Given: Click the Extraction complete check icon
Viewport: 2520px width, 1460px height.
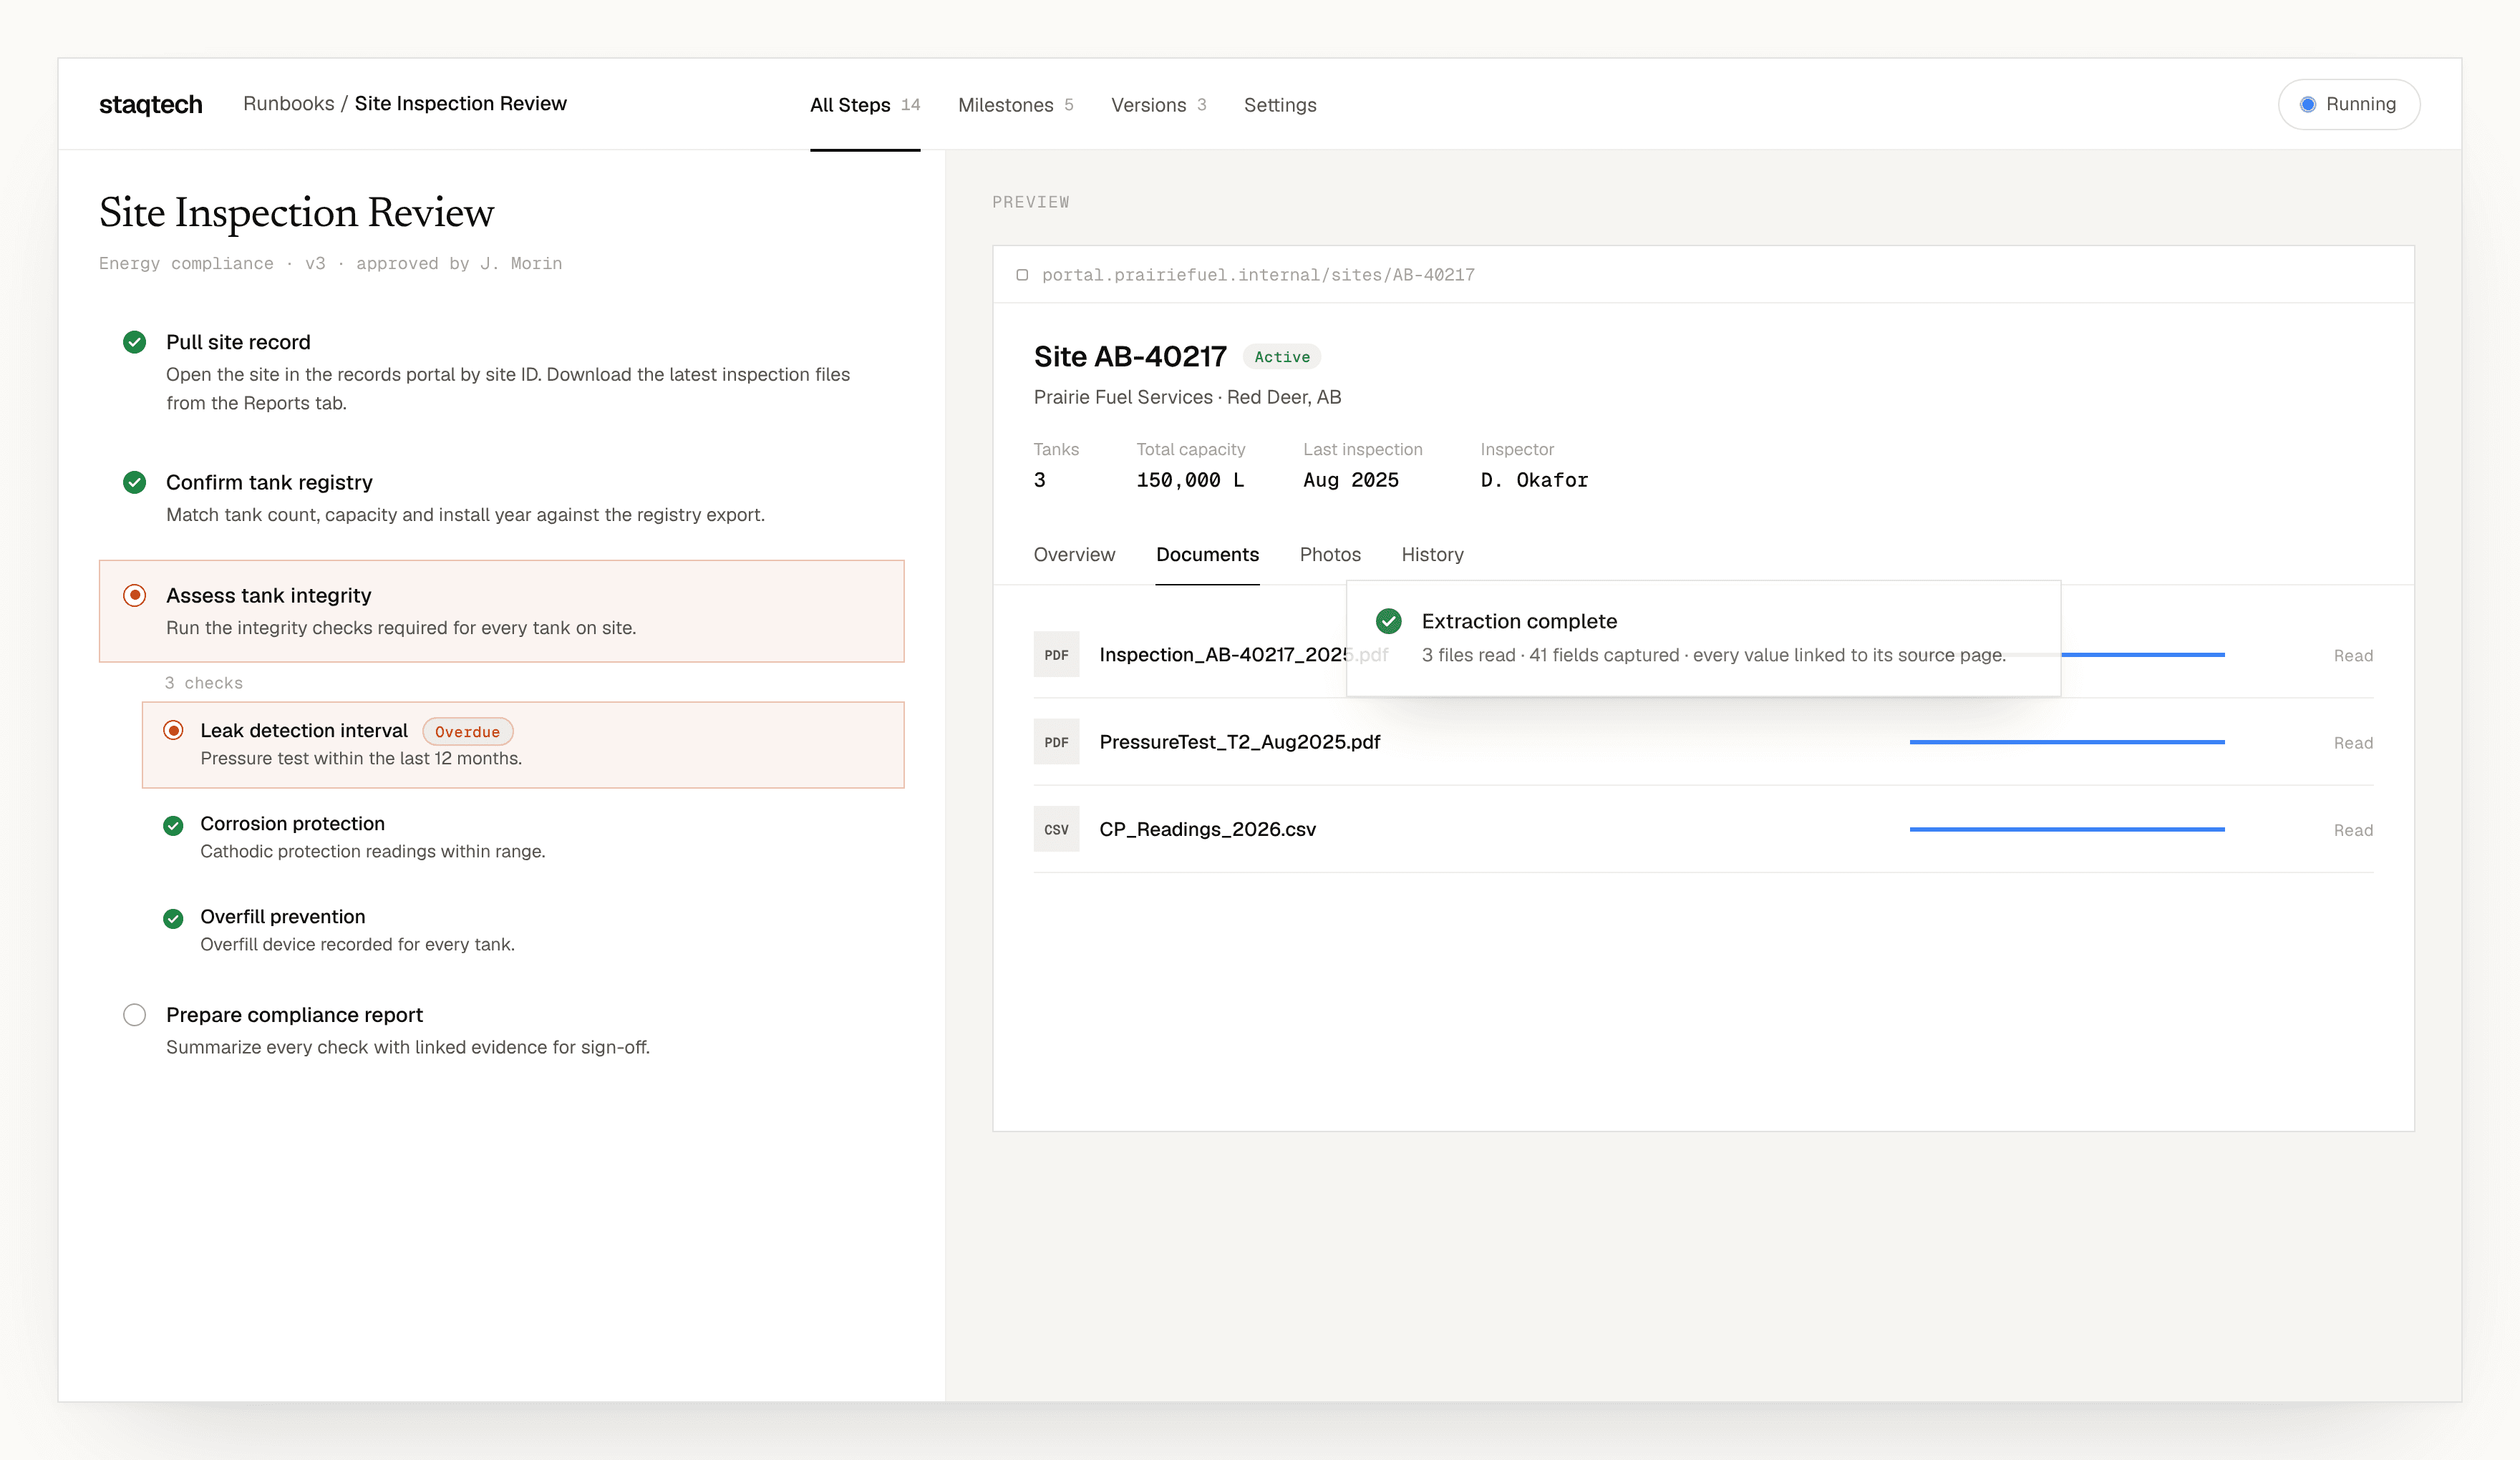Looking at the screenshot, I should coord(1388,621).
